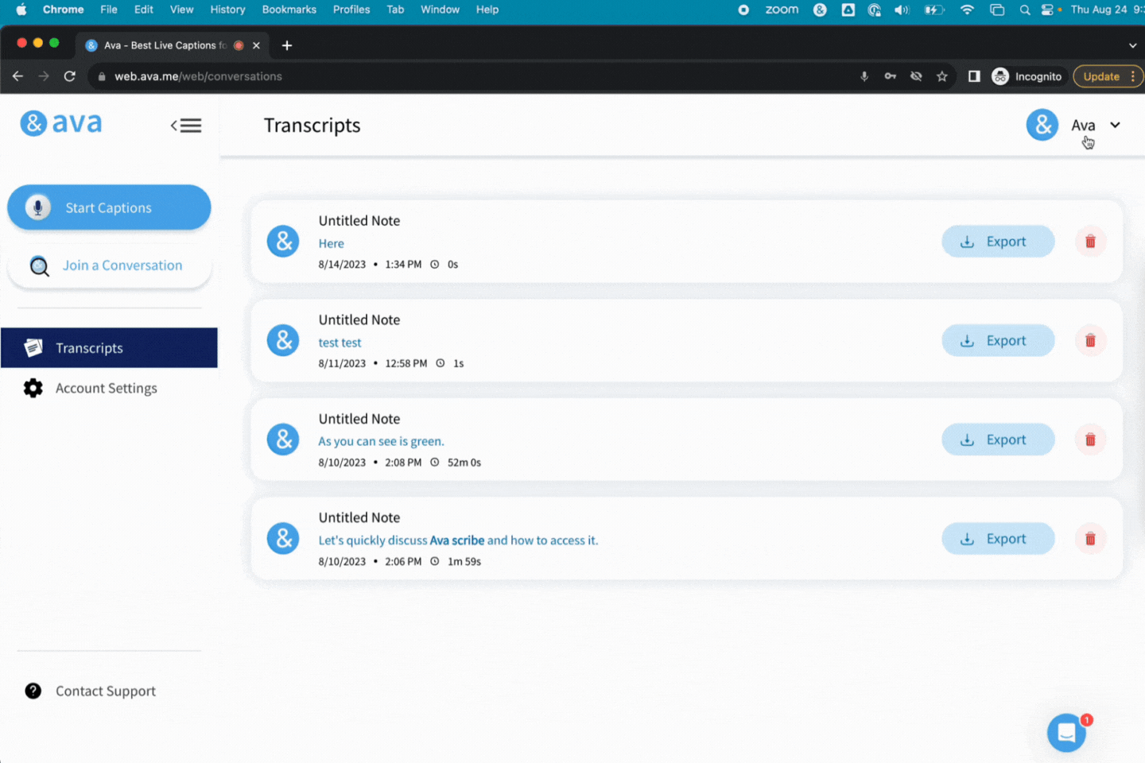Open the 'Let's quickly discuss Ava scribe' transcript
The width and height of the screenshot is (1145, 763).
[458, 540]
